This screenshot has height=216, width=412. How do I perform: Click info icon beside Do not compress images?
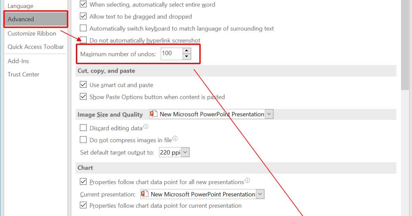click(x=175, y=139)
